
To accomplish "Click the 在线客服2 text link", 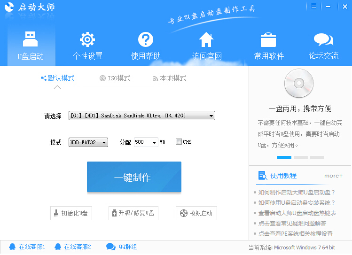I will pyautogui.click(x=78, y=247).
